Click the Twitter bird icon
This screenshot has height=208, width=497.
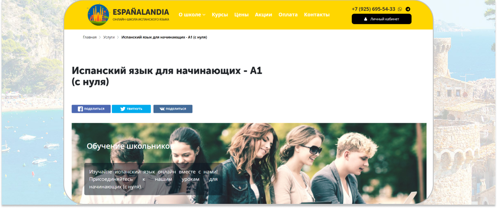coord(123,109)
